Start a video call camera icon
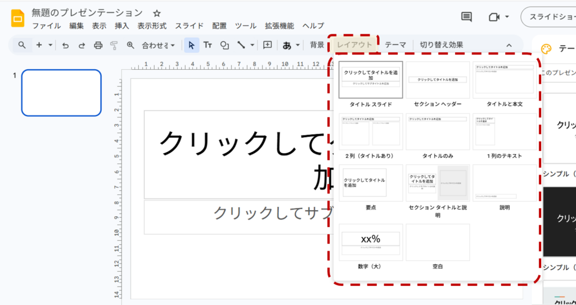This screenshot has width=576, height=305. pyautogui.click(x=493, y=17)
